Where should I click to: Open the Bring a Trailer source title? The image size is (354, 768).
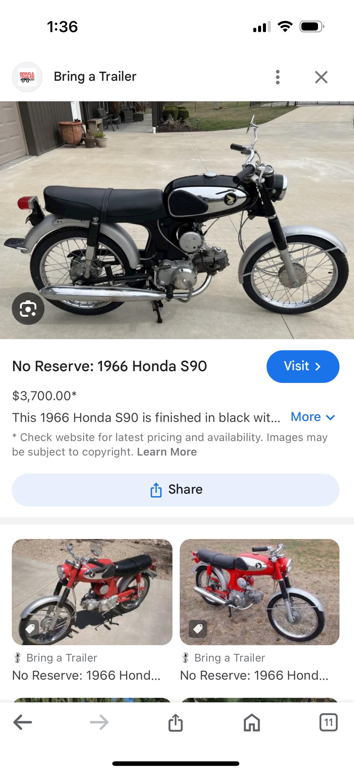(95, 77)
